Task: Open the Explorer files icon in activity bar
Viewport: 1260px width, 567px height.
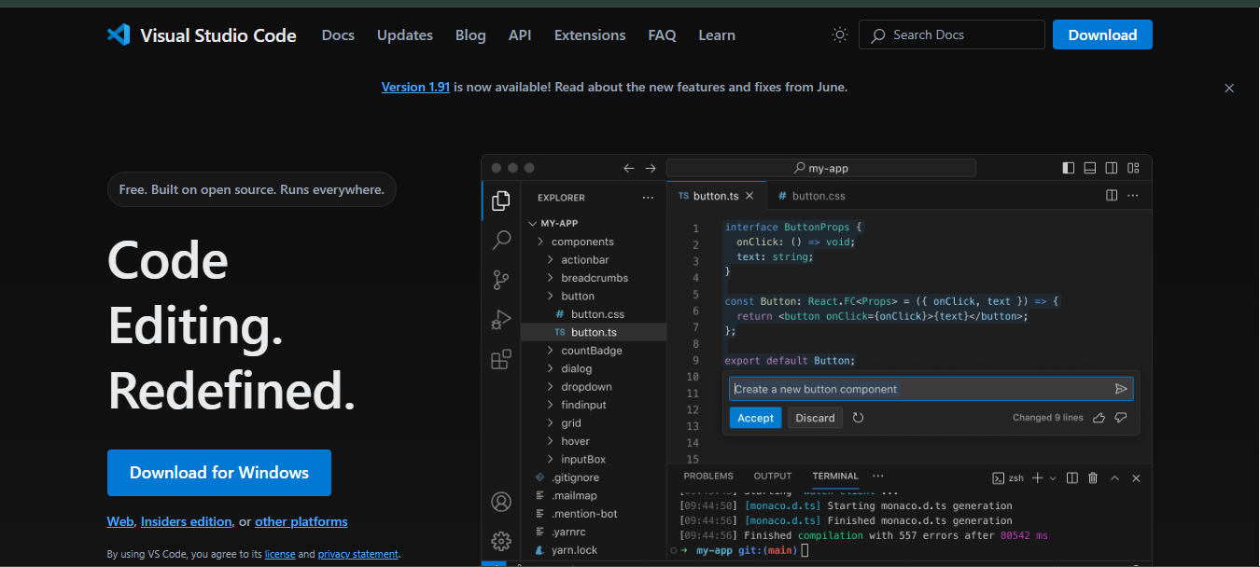Action: coord(501,201)
